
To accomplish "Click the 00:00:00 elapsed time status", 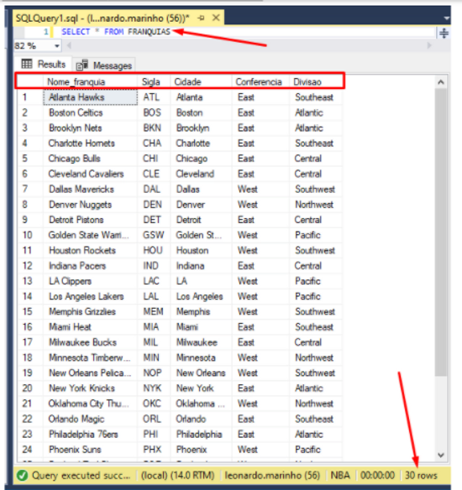I will (377, 475).
